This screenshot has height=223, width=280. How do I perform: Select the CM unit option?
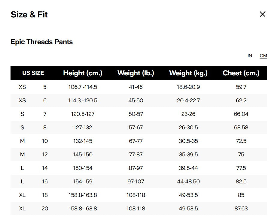tap(263, 56)
